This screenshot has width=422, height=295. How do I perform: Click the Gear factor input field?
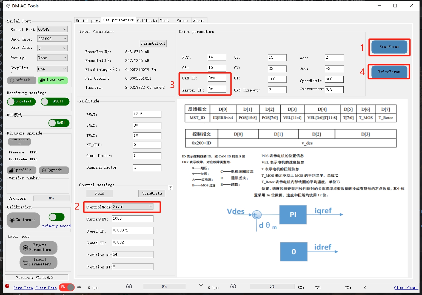click(147, 156)
